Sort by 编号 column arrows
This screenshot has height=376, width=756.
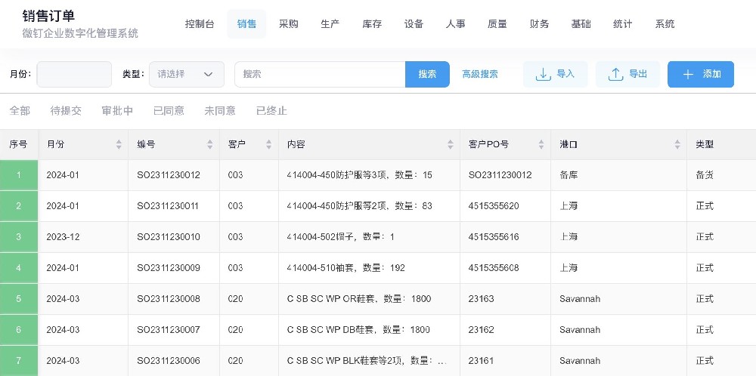pyautogui.click(x=209, y=144)
